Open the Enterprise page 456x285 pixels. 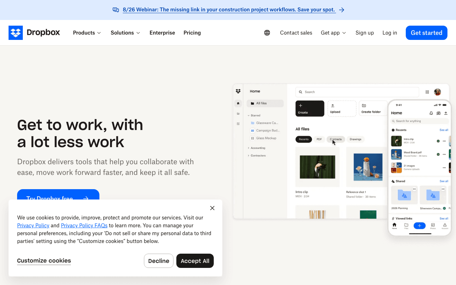[162, 33]
